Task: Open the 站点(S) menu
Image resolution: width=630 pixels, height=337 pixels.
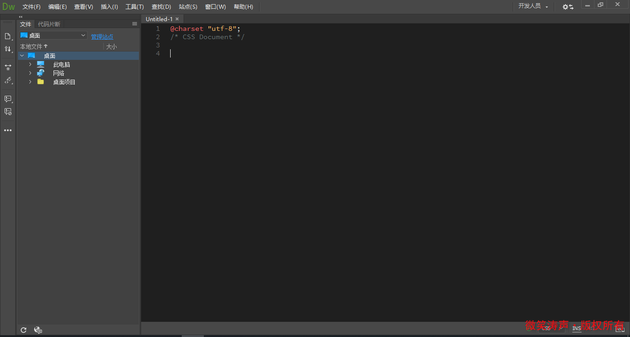Action: click(188, 7)
